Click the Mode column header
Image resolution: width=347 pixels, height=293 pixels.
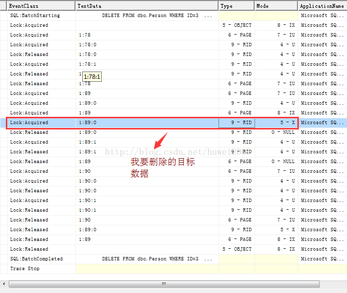276,6
